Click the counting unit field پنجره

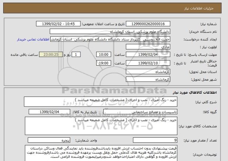tap(49, 140)
